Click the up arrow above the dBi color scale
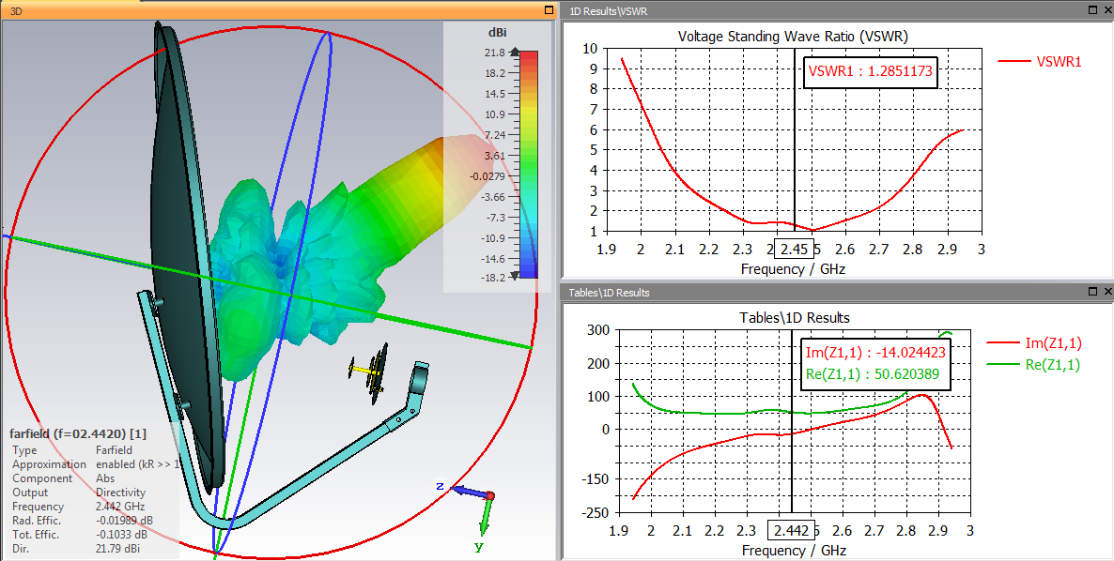The height and width of the screenshot is (561, 1114). (515, 53)
